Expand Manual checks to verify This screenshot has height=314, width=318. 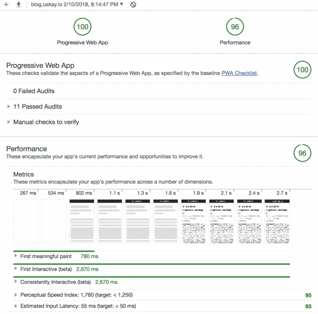click(x=46, y=122)
